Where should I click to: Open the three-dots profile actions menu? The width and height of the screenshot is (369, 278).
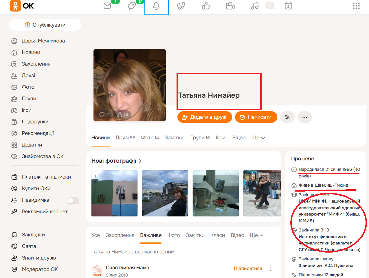click(x=305, y=117)
